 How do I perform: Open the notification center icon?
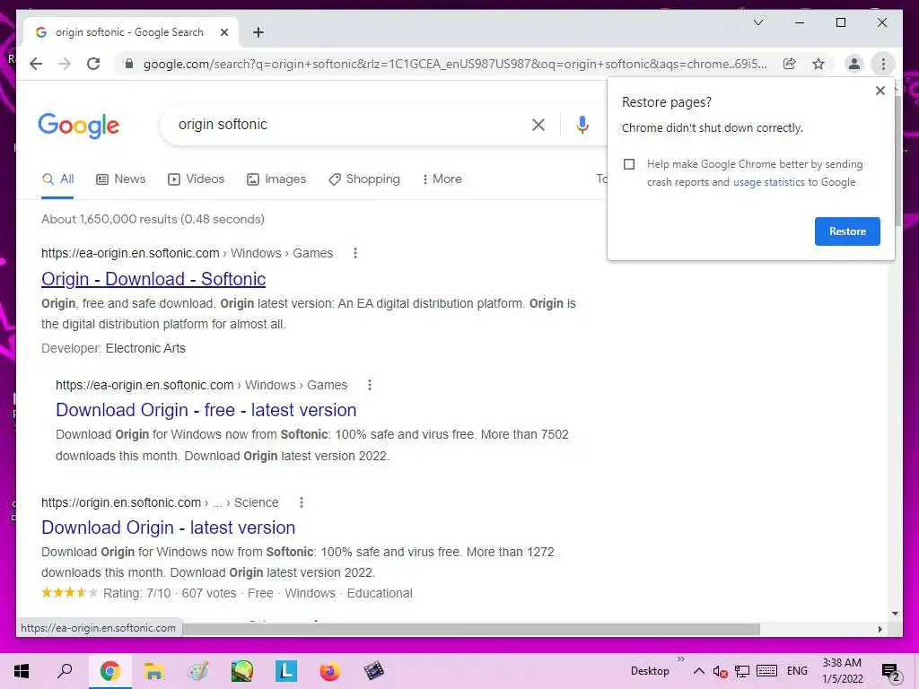point(889,672)
